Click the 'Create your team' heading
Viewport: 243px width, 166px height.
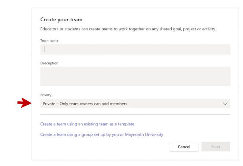point(61,19)
